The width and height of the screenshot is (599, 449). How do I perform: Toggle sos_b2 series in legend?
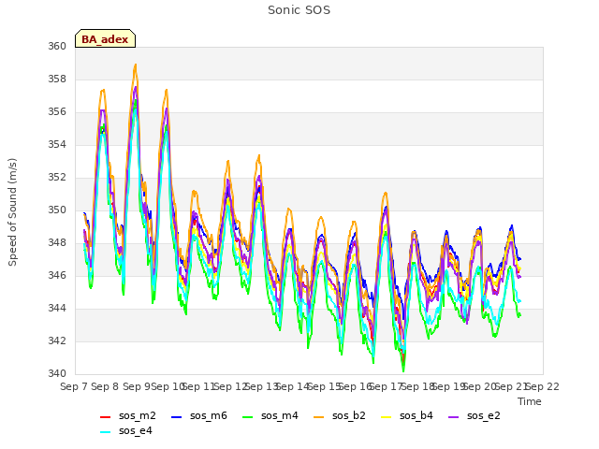pyautogui.click(x=339, y=415)
